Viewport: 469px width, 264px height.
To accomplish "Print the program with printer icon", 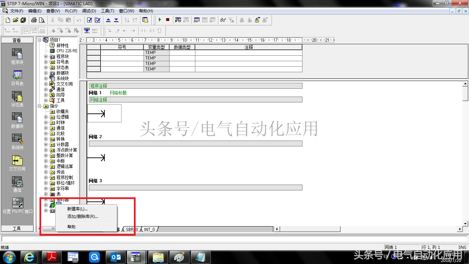I will coord(34,20).
